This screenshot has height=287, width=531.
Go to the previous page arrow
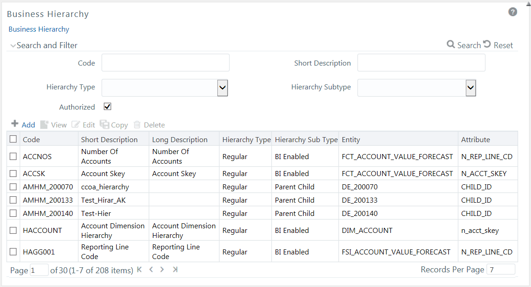click(x=151, y=270)
